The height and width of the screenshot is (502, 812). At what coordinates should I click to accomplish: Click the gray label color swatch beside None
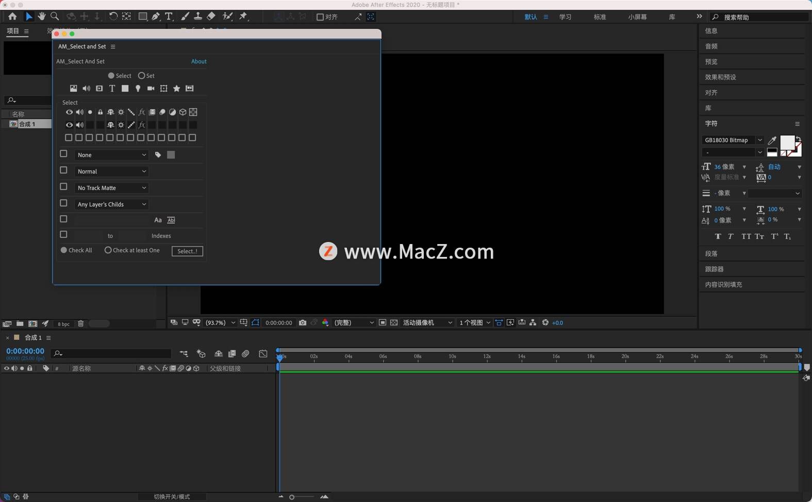(171, 154)
